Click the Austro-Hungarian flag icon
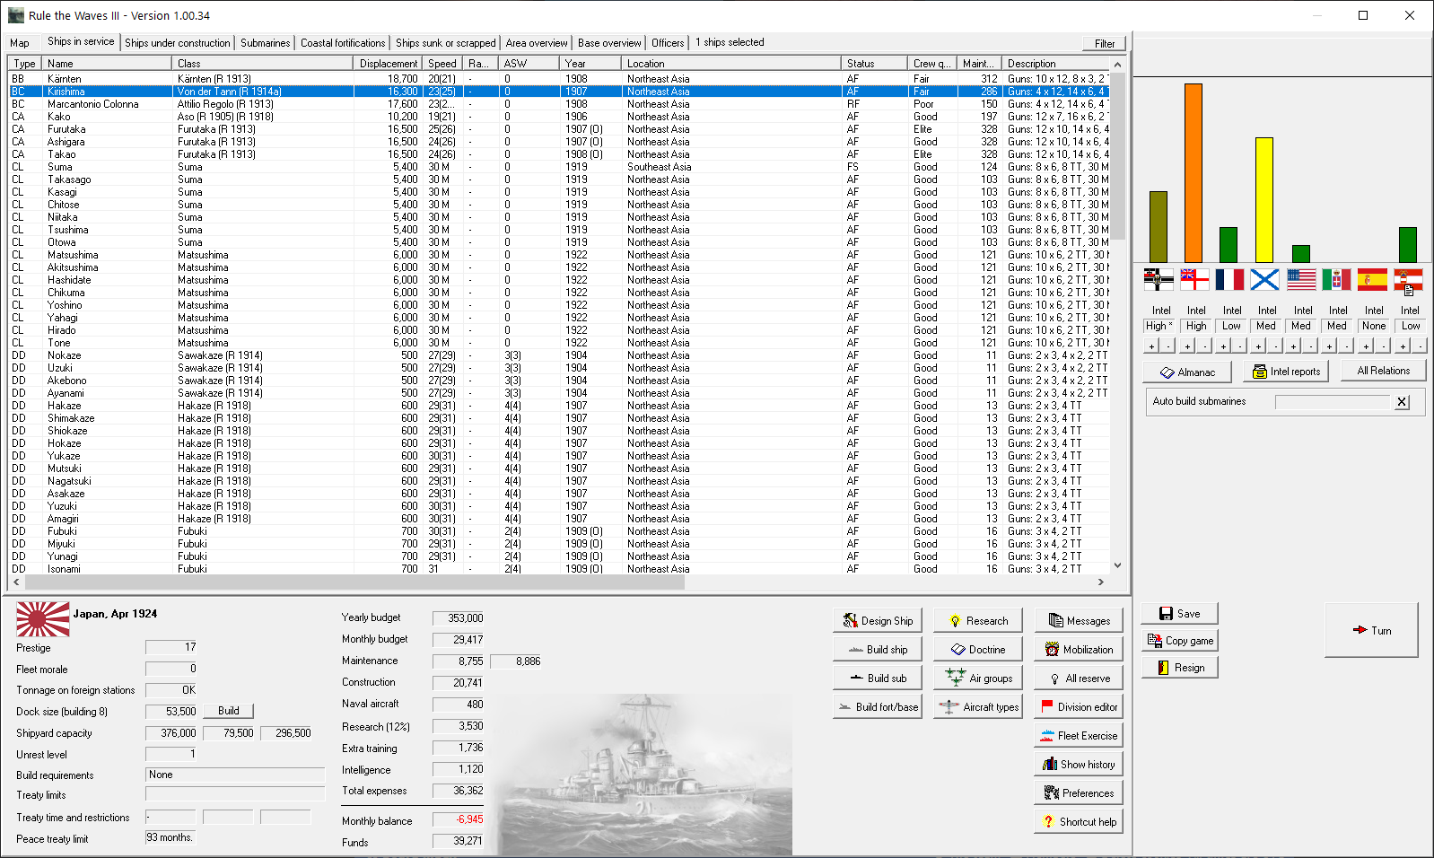This screenshot has height=858, width=1434. click(1408, 280)
